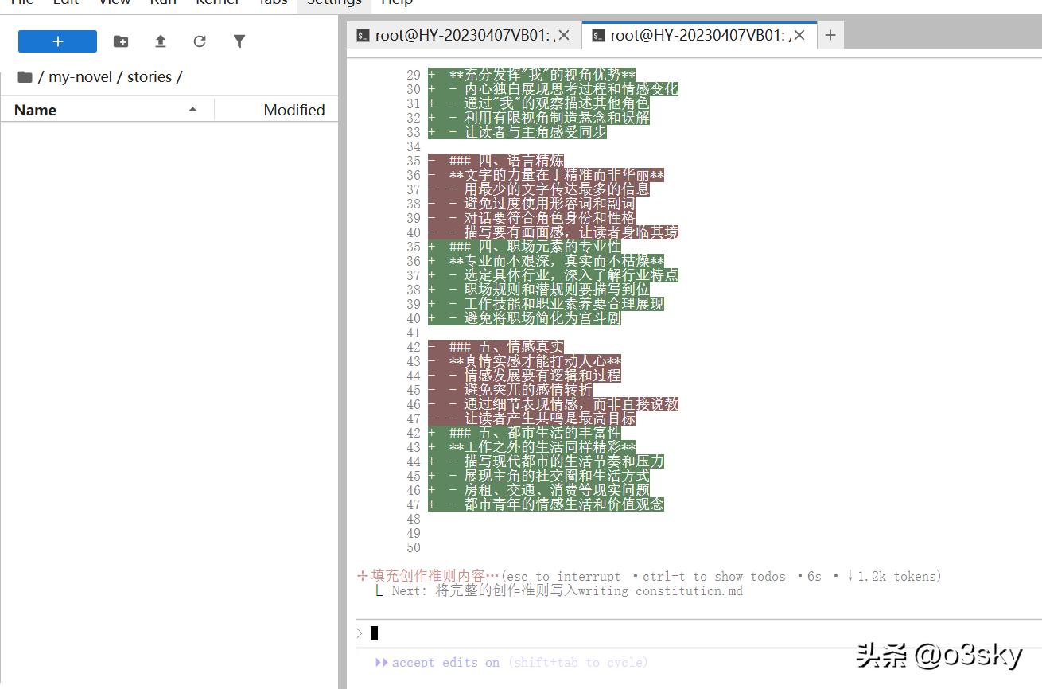The width and height of the screenshot is (1042, 689).
Task: Toggle sort direction arrow in Name column
Action: click(x=192, y=110)
